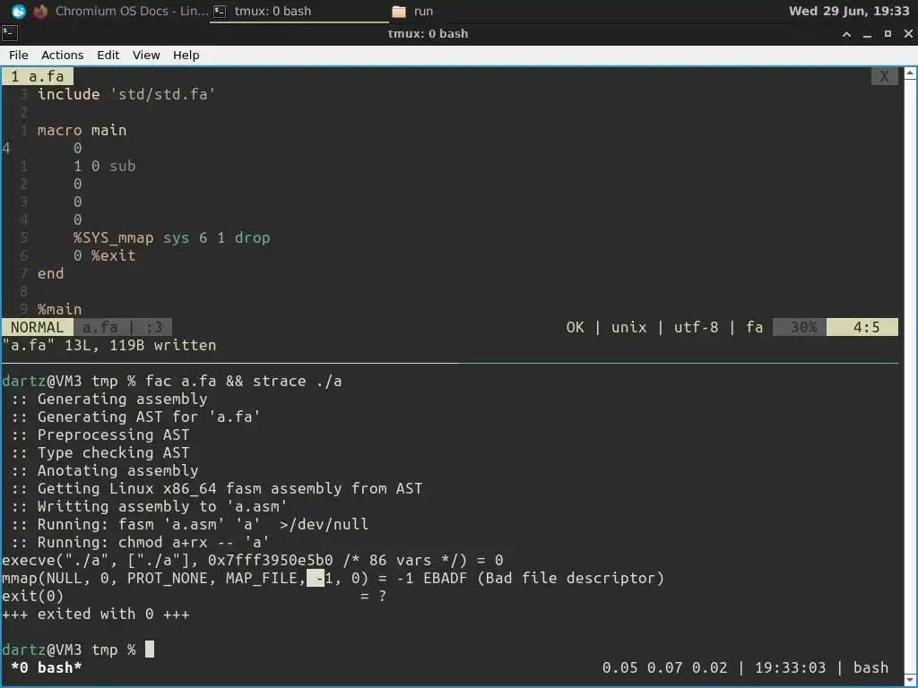Click the 'drop' keyword

pos(252,237)
